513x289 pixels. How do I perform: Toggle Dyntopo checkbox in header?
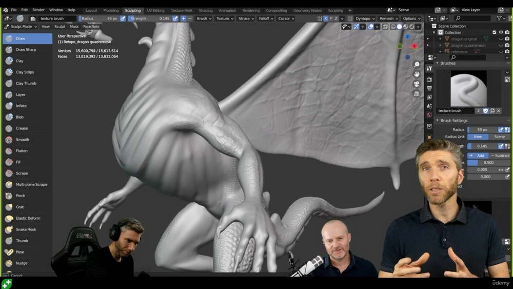[x=350, y=18]
